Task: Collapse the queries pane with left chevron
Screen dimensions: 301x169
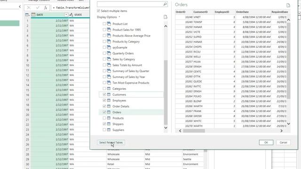Action: click(20, 7)
